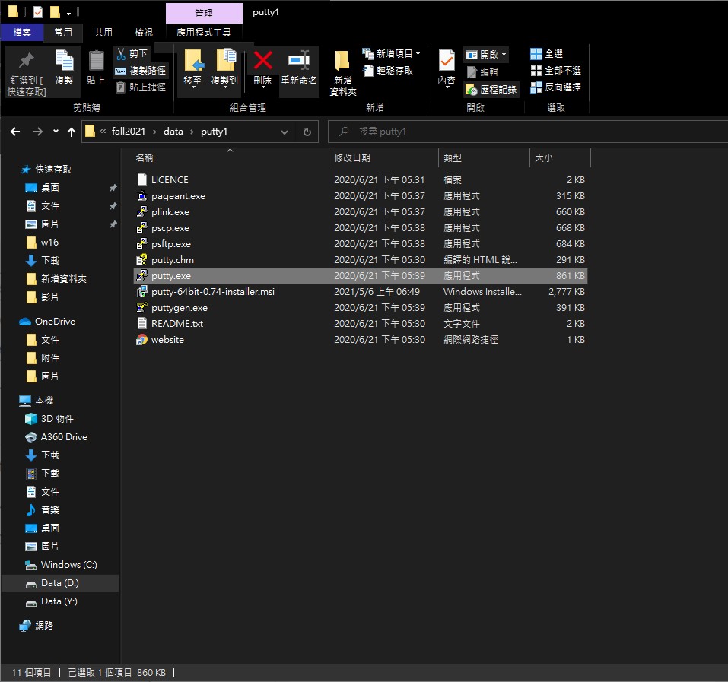Click the Cut (剪下) scissors icon
Screen dimensions: 728x682
(121, 54)
